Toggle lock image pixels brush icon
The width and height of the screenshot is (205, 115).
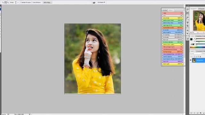pos(196,57)
